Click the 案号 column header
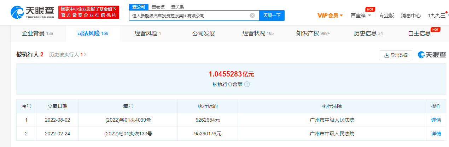 tap(128, 106)
